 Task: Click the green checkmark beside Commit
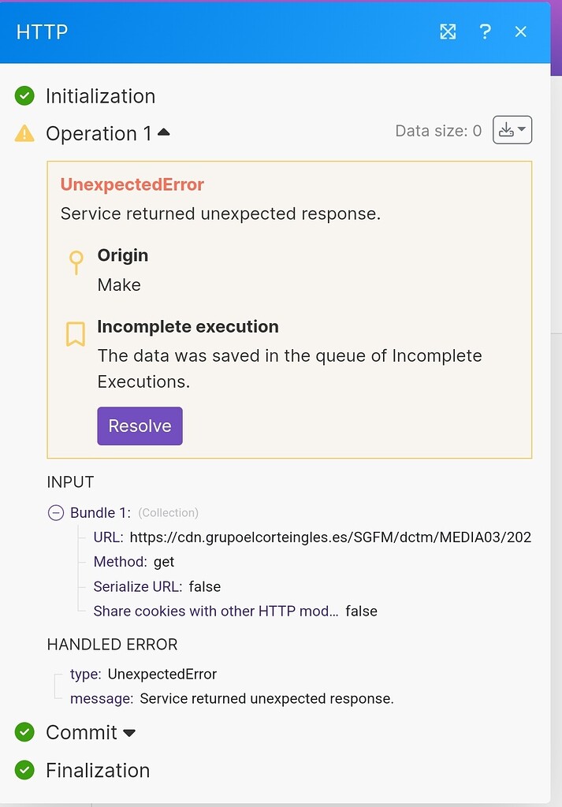point(24,732)
